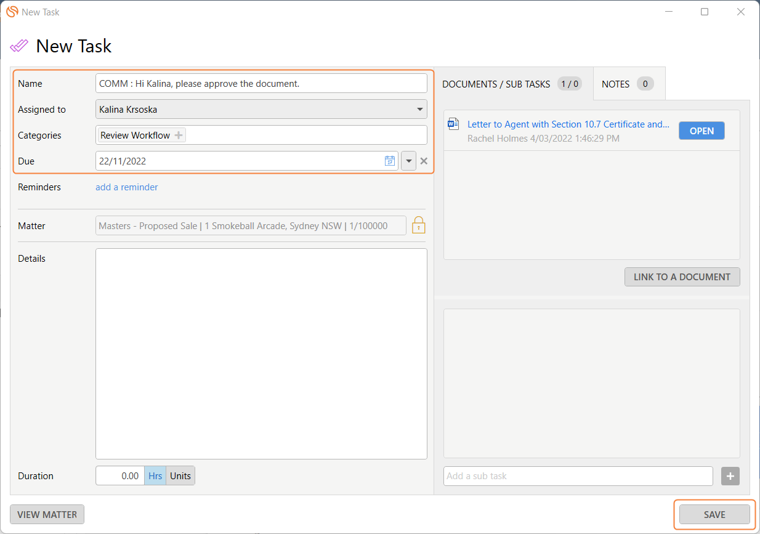Click Link to a Document button
The width and height of the screenshot is (760, 534).
click(682, 277)
